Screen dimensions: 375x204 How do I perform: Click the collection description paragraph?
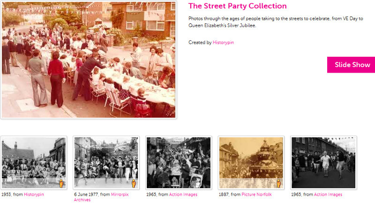tap(276, 22)
